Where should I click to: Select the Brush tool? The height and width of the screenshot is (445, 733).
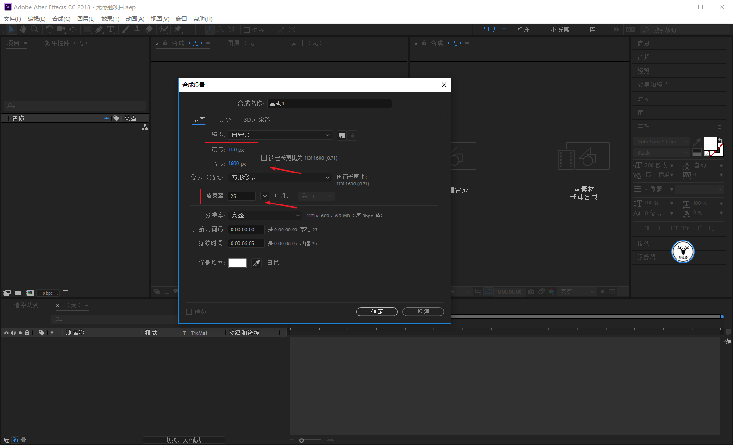pyautogui.click(x=125, y=30)
